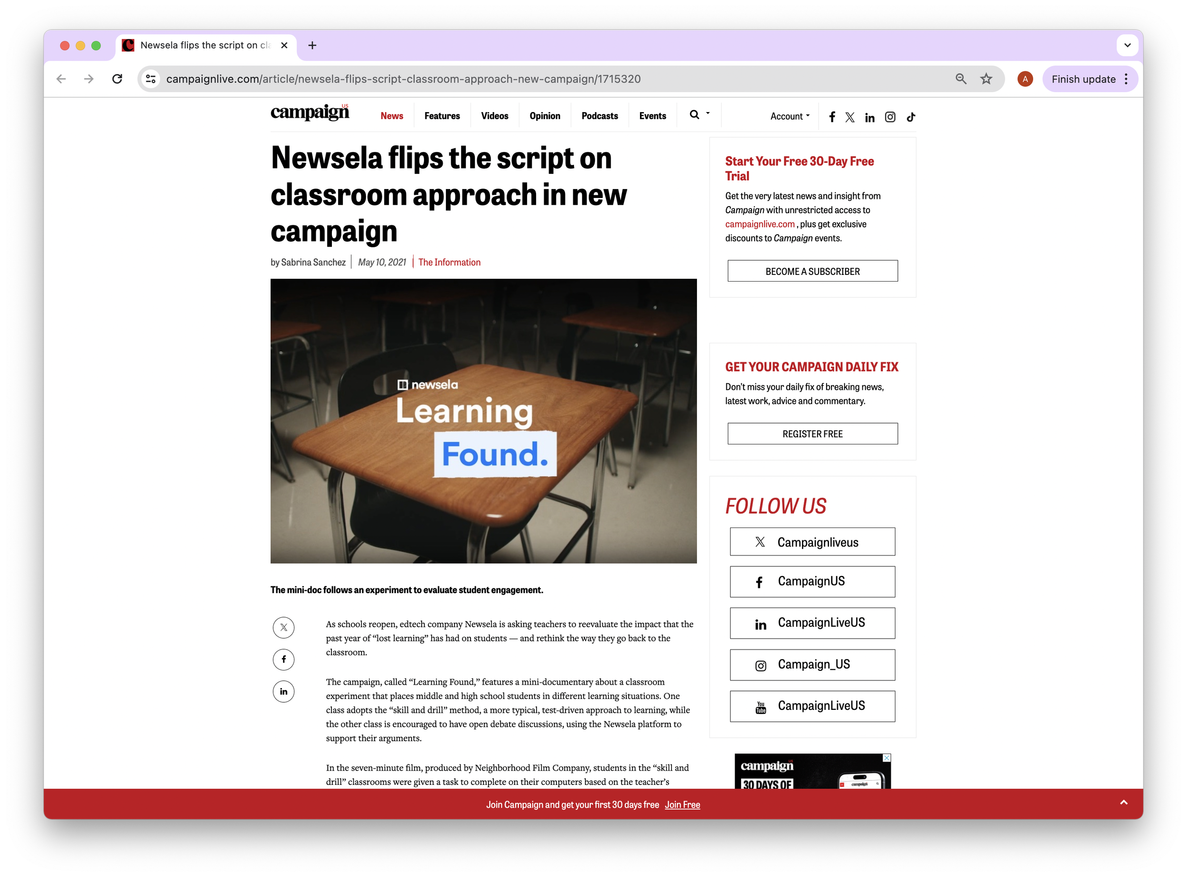The height and width of the screenshot is (877, 1187).
Task: Open the Chrome profile avatar
Action: [x=1025, y=79]
